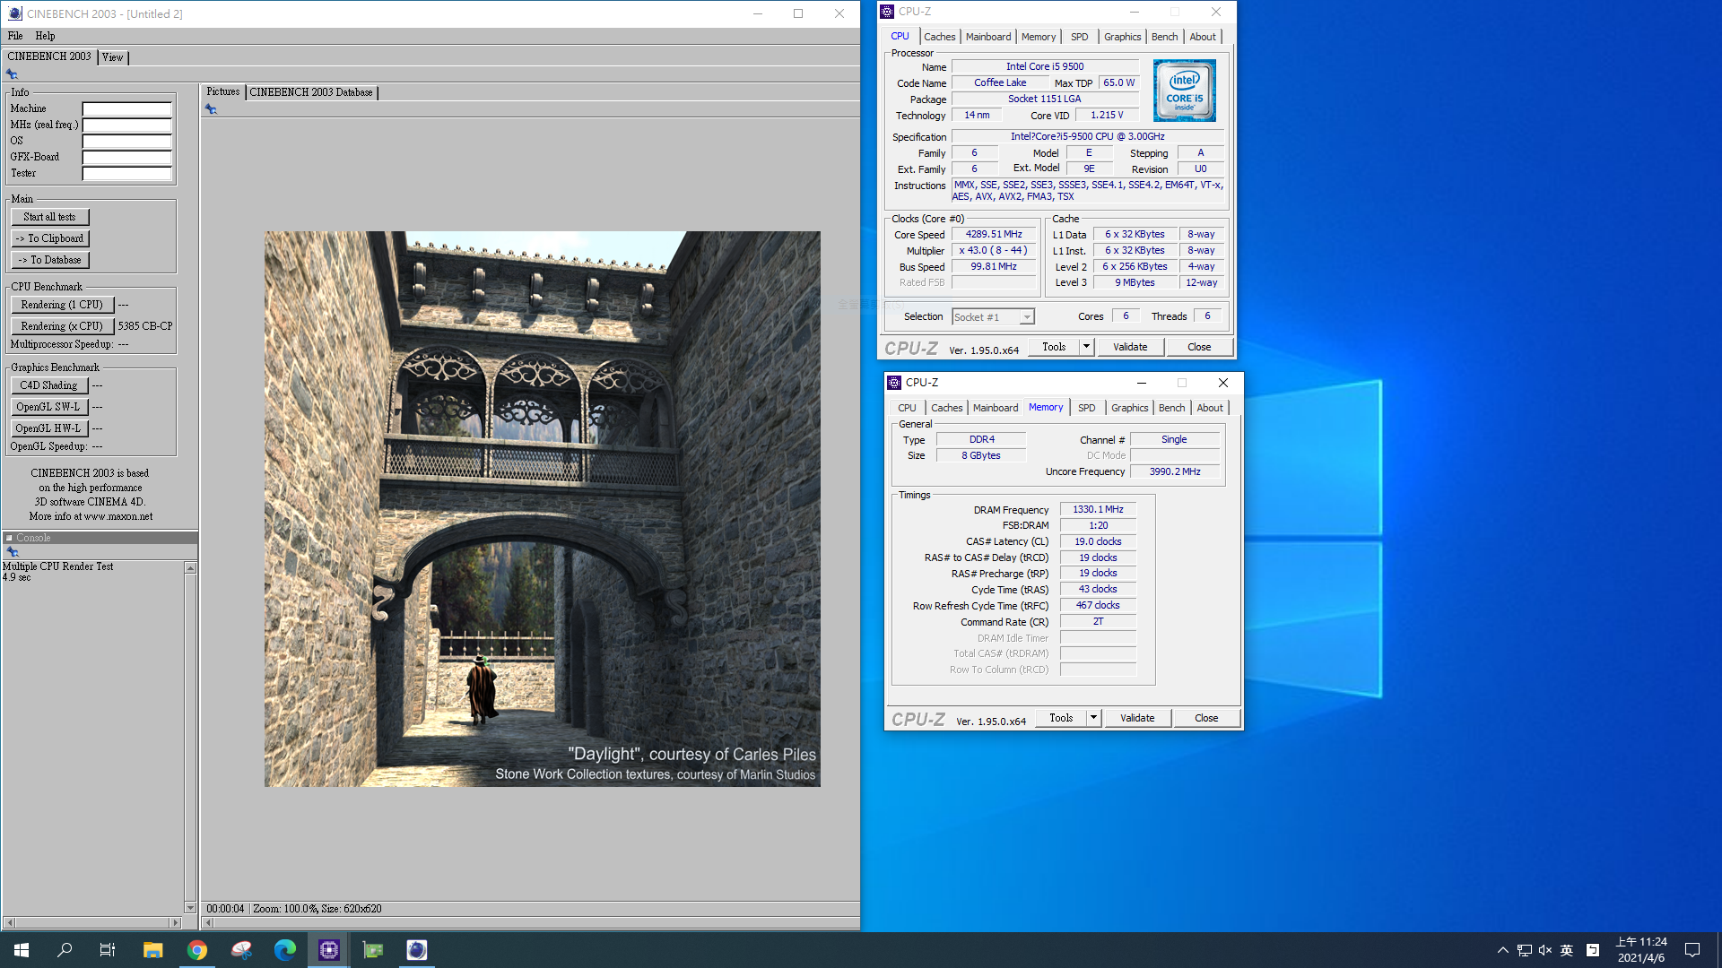Image resolution: width=1722 pixels, height=968 pixels.
Task: Click upper CPU-Z title bar icon
Action: coord(887,12)
